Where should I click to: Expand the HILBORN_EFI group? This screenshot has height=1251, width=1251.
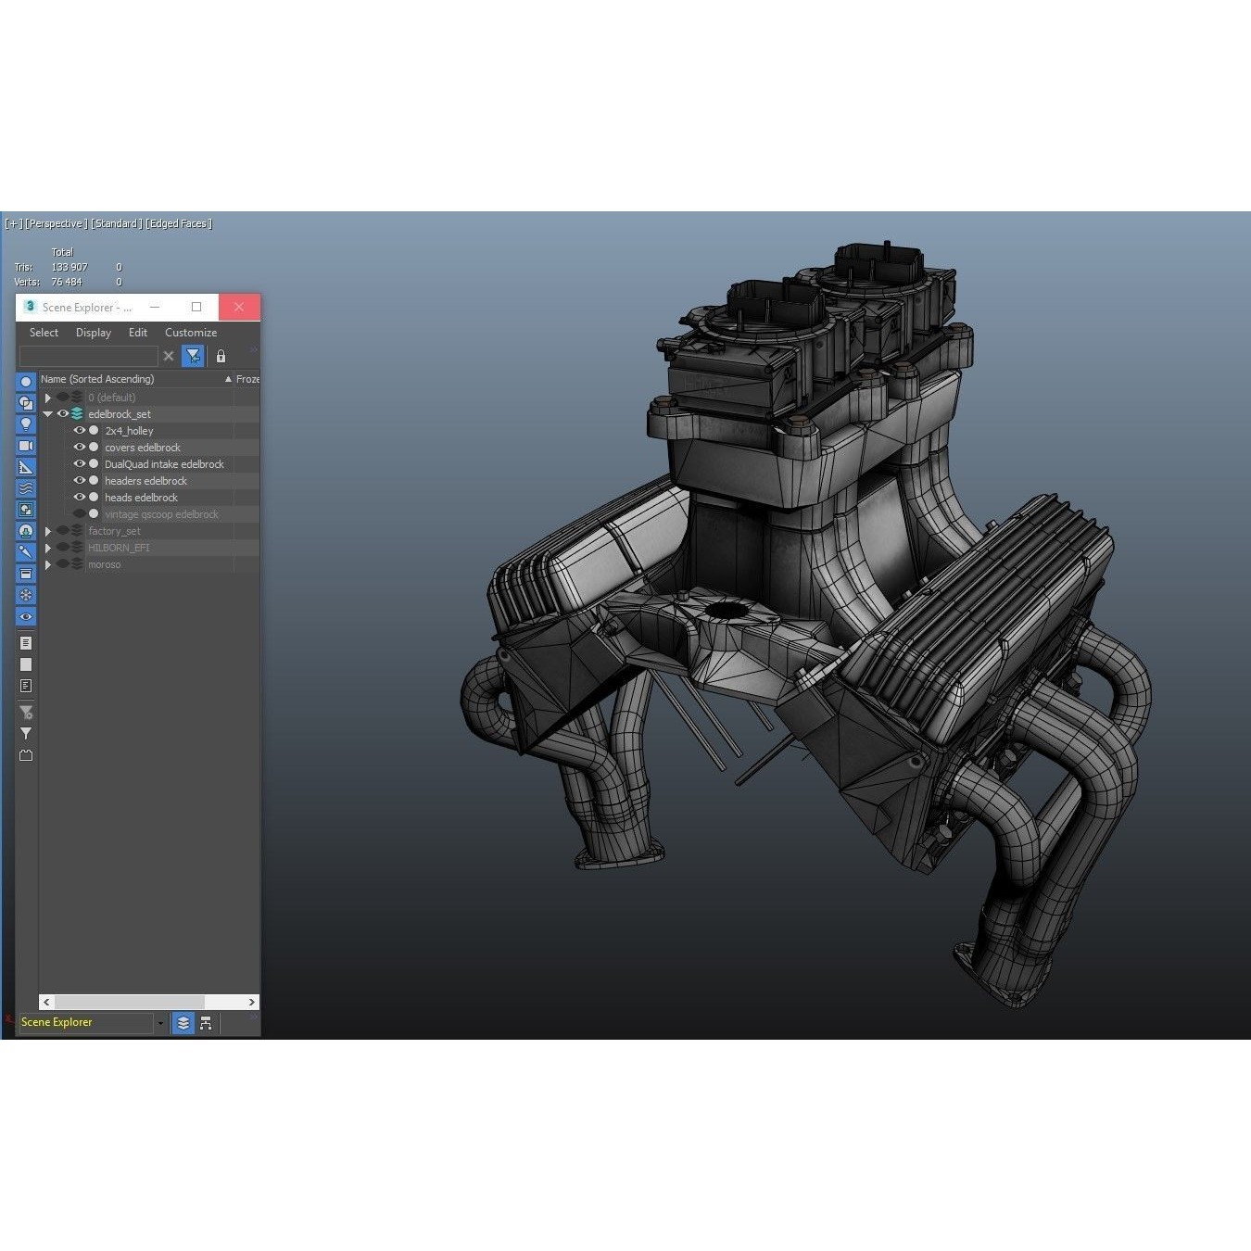[47, 547]
